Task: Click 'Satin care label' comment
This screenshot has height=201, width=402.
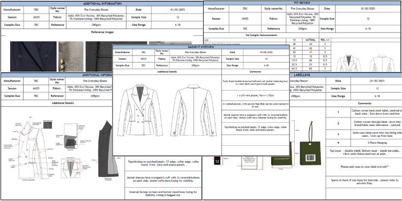Action: [376, 134]
